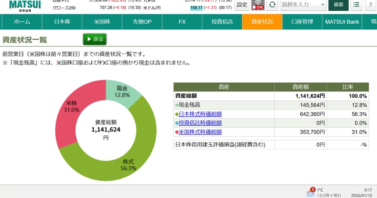Open the 設定 settings button
Screen dimensions: 377x198
(242, 5)
